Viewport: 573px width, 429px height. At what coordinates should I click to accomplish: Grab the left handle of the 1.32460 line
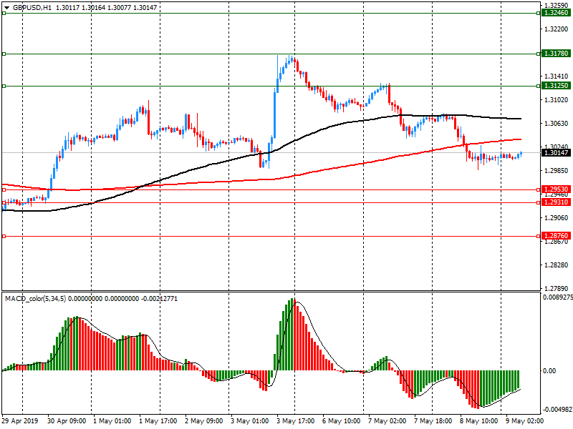tap(4, 13)
